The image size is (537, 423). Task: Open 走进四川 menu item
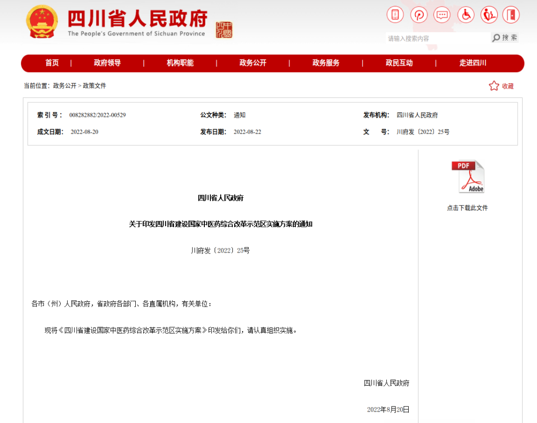pos(473,63)
